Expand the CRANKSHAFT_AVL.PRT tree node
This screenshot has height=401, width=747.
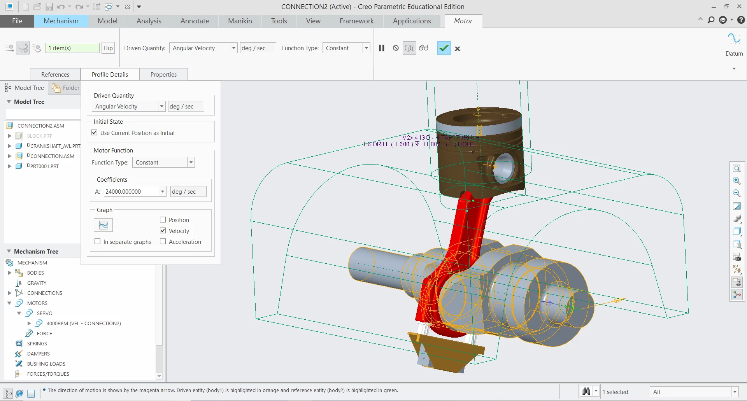pos(10,146)
